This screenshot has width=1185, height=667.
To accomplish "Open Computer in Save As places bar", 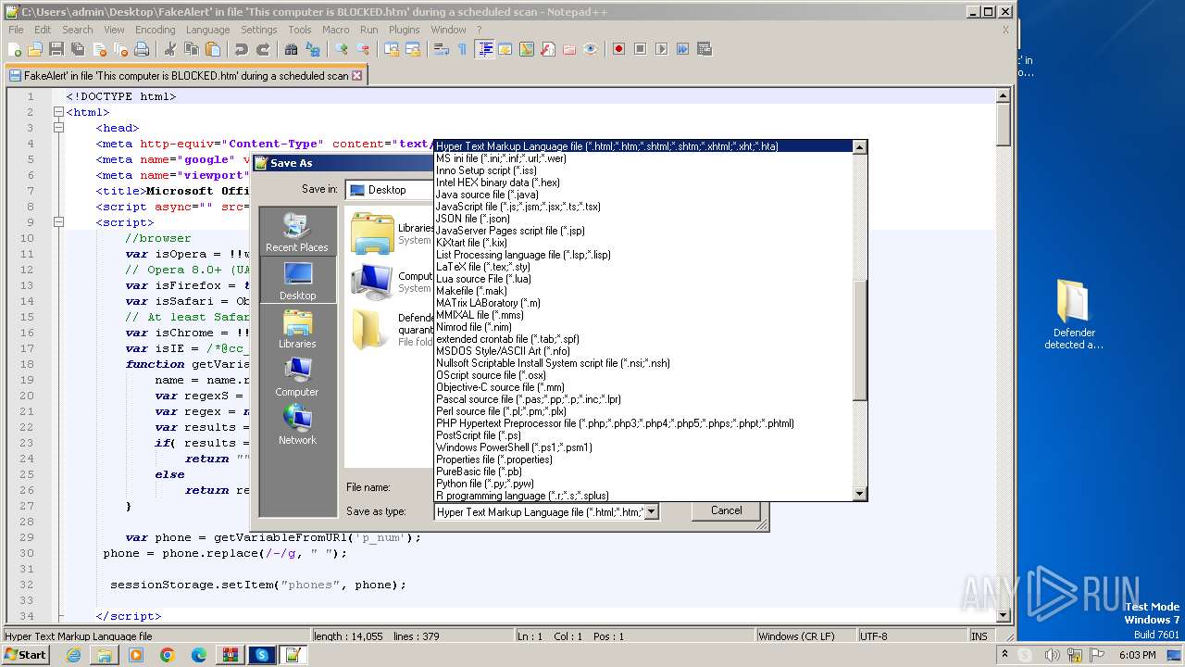I will tap(298, 377).
